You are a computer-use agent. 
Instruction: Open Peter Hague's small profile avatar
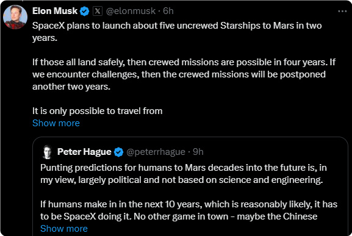click(48, 152)
